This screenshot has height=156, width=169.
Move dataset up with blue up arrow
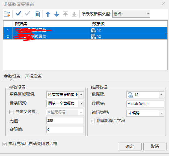point(48,14)
